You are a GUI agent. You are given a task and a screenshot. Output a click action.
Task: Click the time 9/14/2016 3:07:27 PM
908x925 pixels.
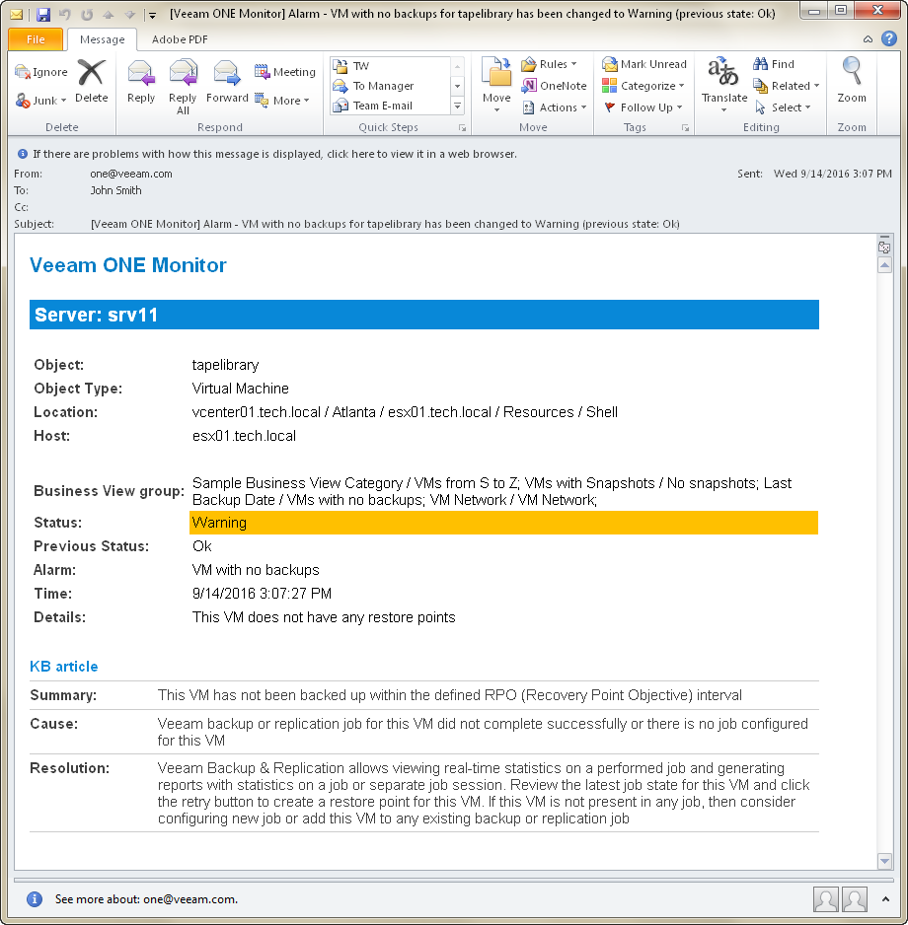[263, 594]
